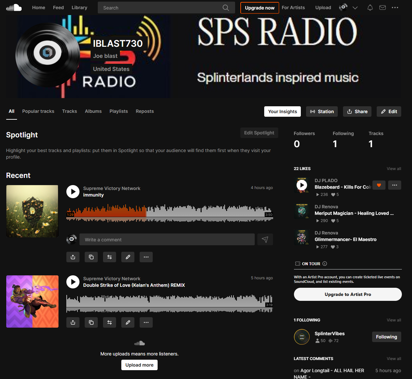Screen dimensions: 412x379
Task: Open the Home page
Action: (x=39, y=8)
